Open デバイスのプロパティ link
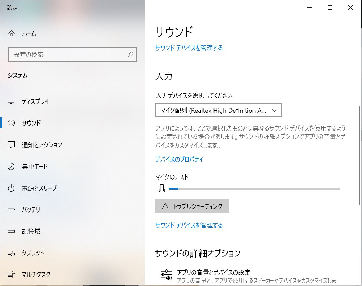The height and width of the screenshot is (286, 362). 179,159
